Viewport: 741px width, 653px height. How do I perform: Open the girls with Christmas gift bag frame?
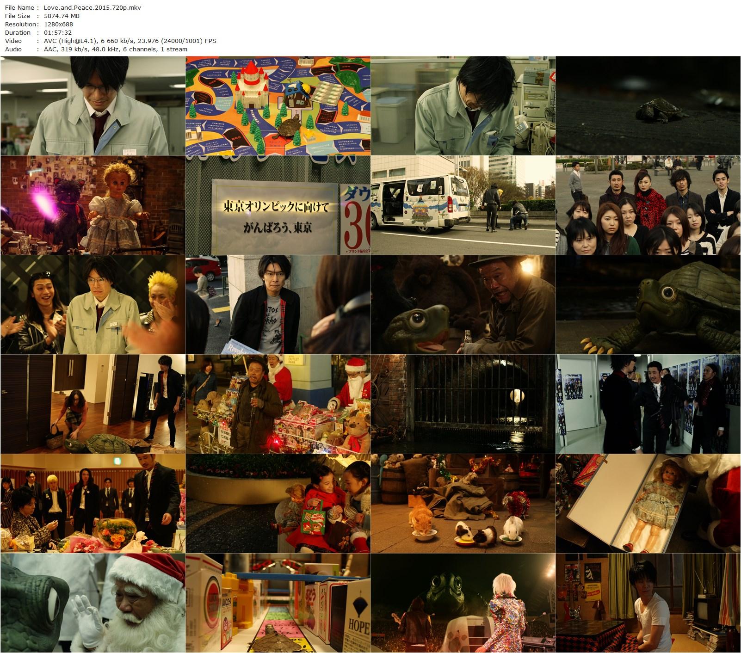pos(278,504)
